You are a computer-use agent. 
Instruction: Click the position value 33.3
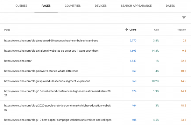pyautogui.click(x=183, y=120)
